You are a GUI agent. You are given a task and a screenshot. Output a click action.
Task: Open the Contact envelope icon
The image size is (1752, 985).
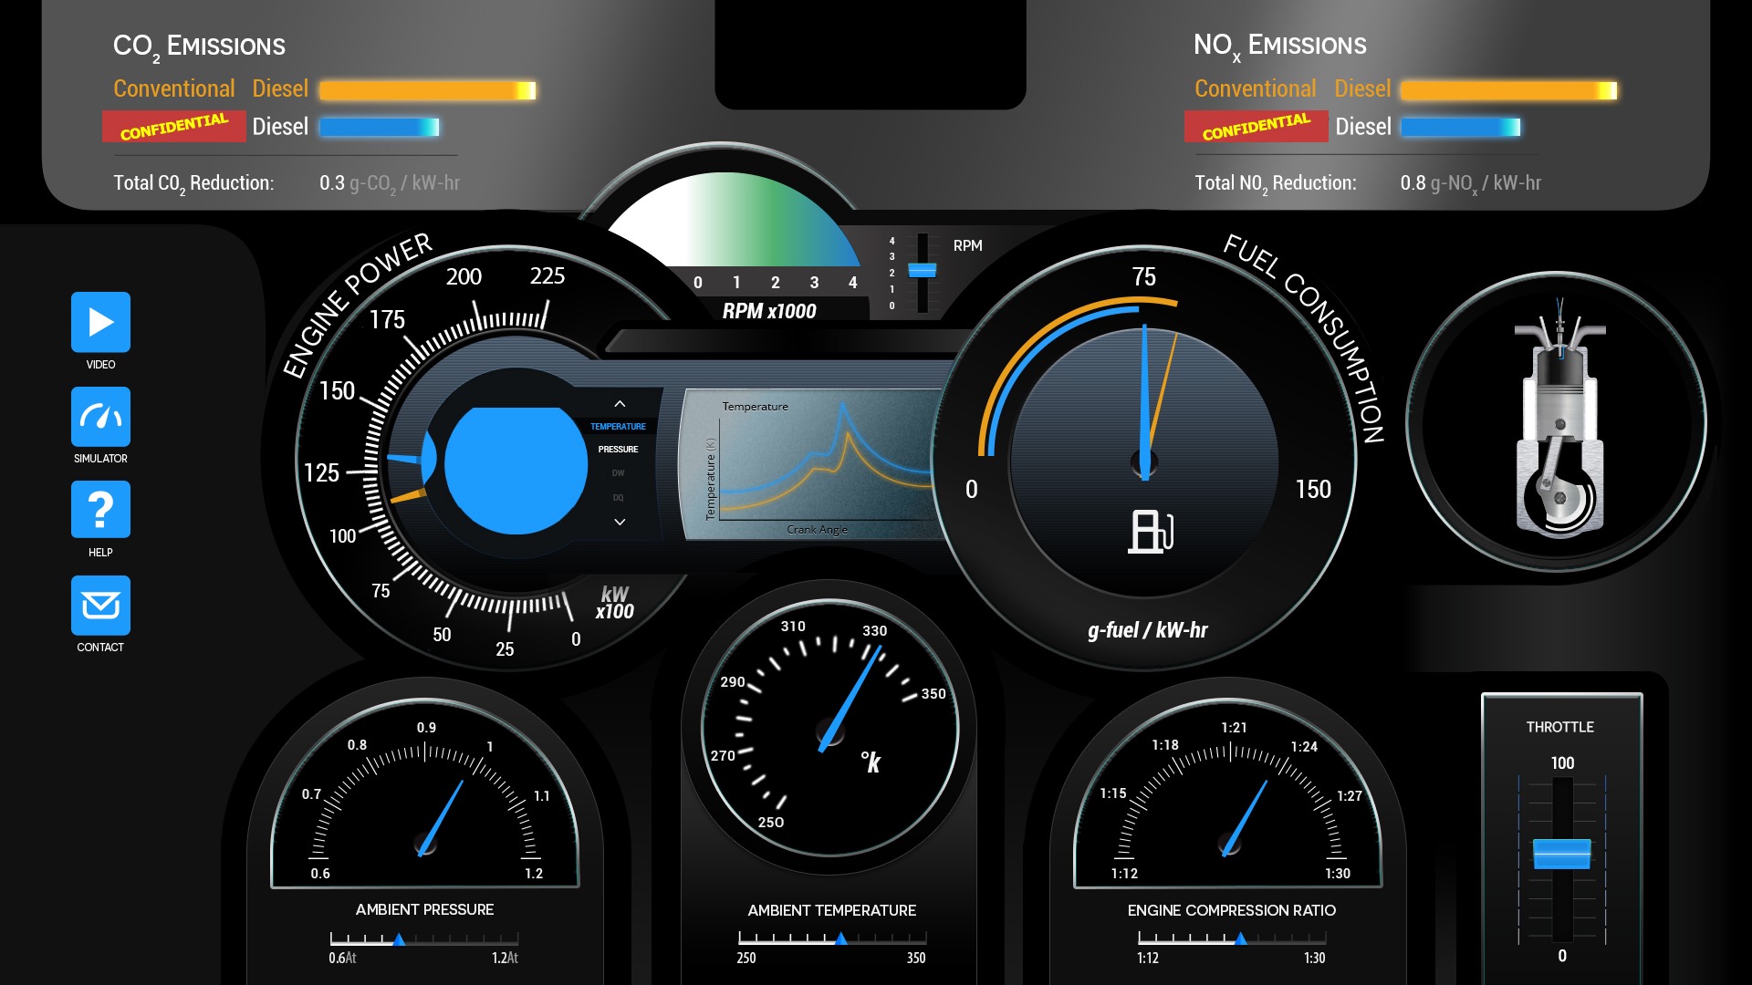pos(100,605)
